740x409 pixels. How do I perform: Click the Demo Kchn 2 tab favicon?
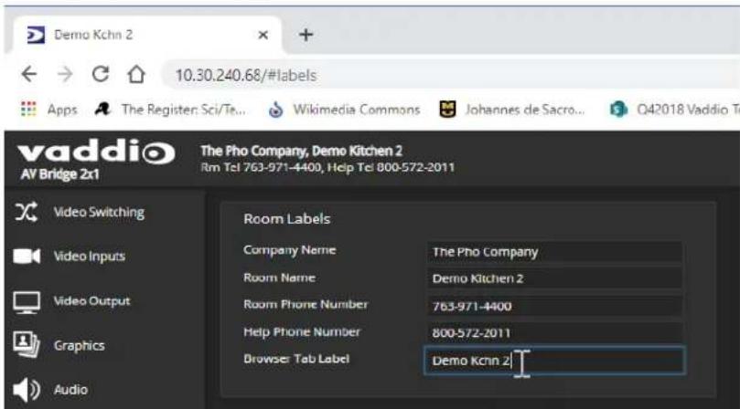pos(36,35)
